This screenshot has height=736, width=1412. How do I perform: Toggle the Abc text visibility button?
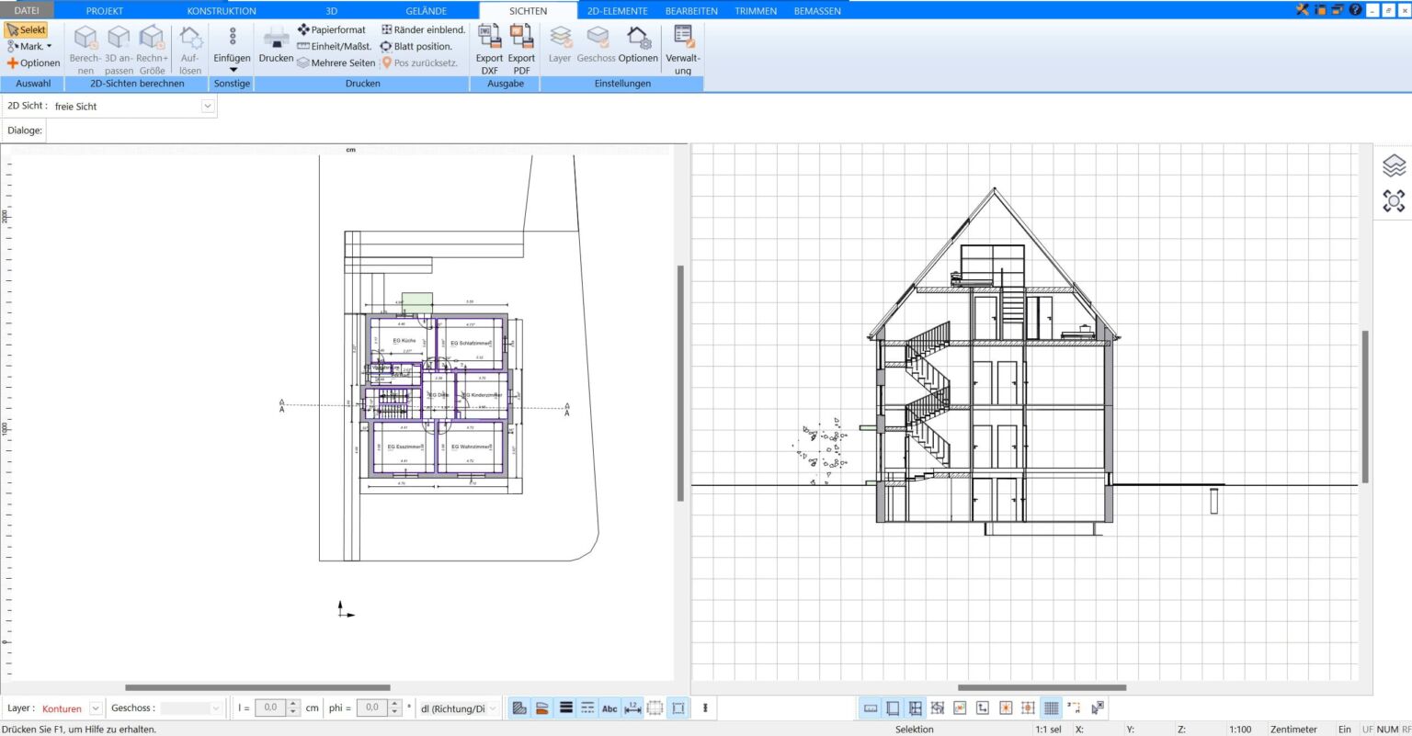click(x=609, y=708)
